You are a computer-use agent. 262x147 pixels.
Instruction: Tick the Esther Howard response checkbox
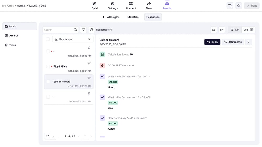[48, 82]
